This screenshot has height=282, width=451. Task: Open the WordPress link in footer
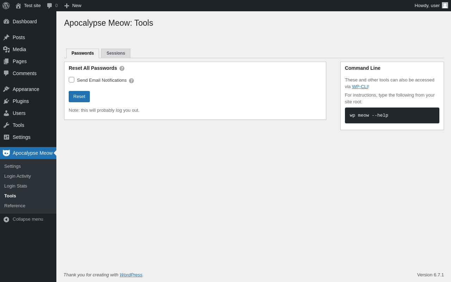pos(131,275)
